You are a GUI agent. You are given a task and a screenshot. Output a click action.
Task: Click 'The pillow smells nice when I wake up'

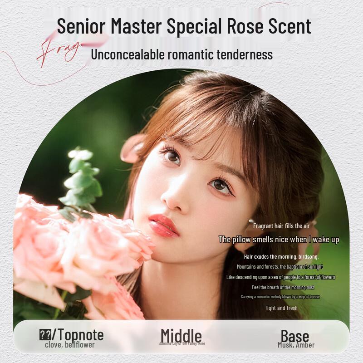279,240
